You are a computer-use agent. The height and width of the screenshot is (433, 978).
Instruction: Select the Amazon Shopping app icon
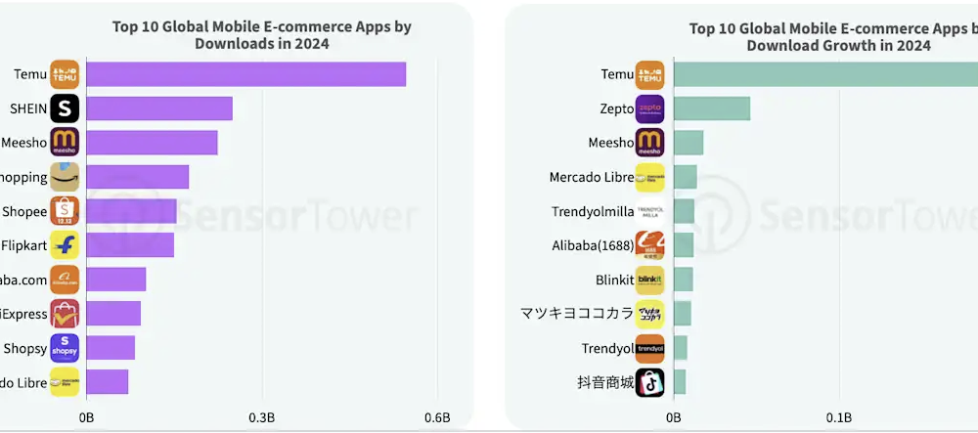[65, 177]
